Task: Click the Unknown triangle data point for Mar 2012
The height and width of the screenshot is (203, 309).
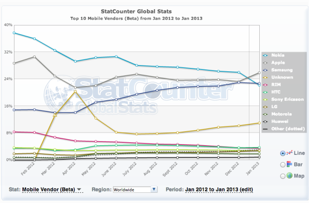Action: [x=55, y=115]
